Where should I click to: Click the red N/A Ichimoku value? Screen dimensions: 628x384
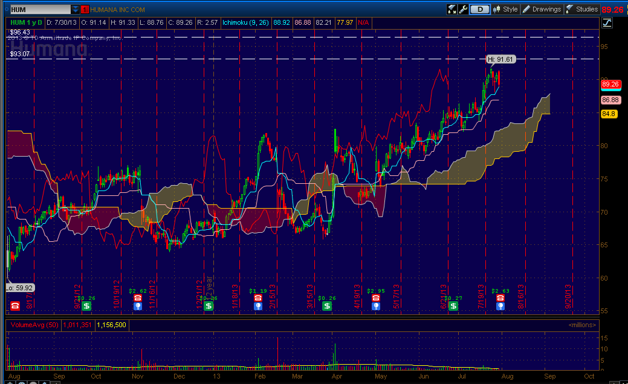364,22
